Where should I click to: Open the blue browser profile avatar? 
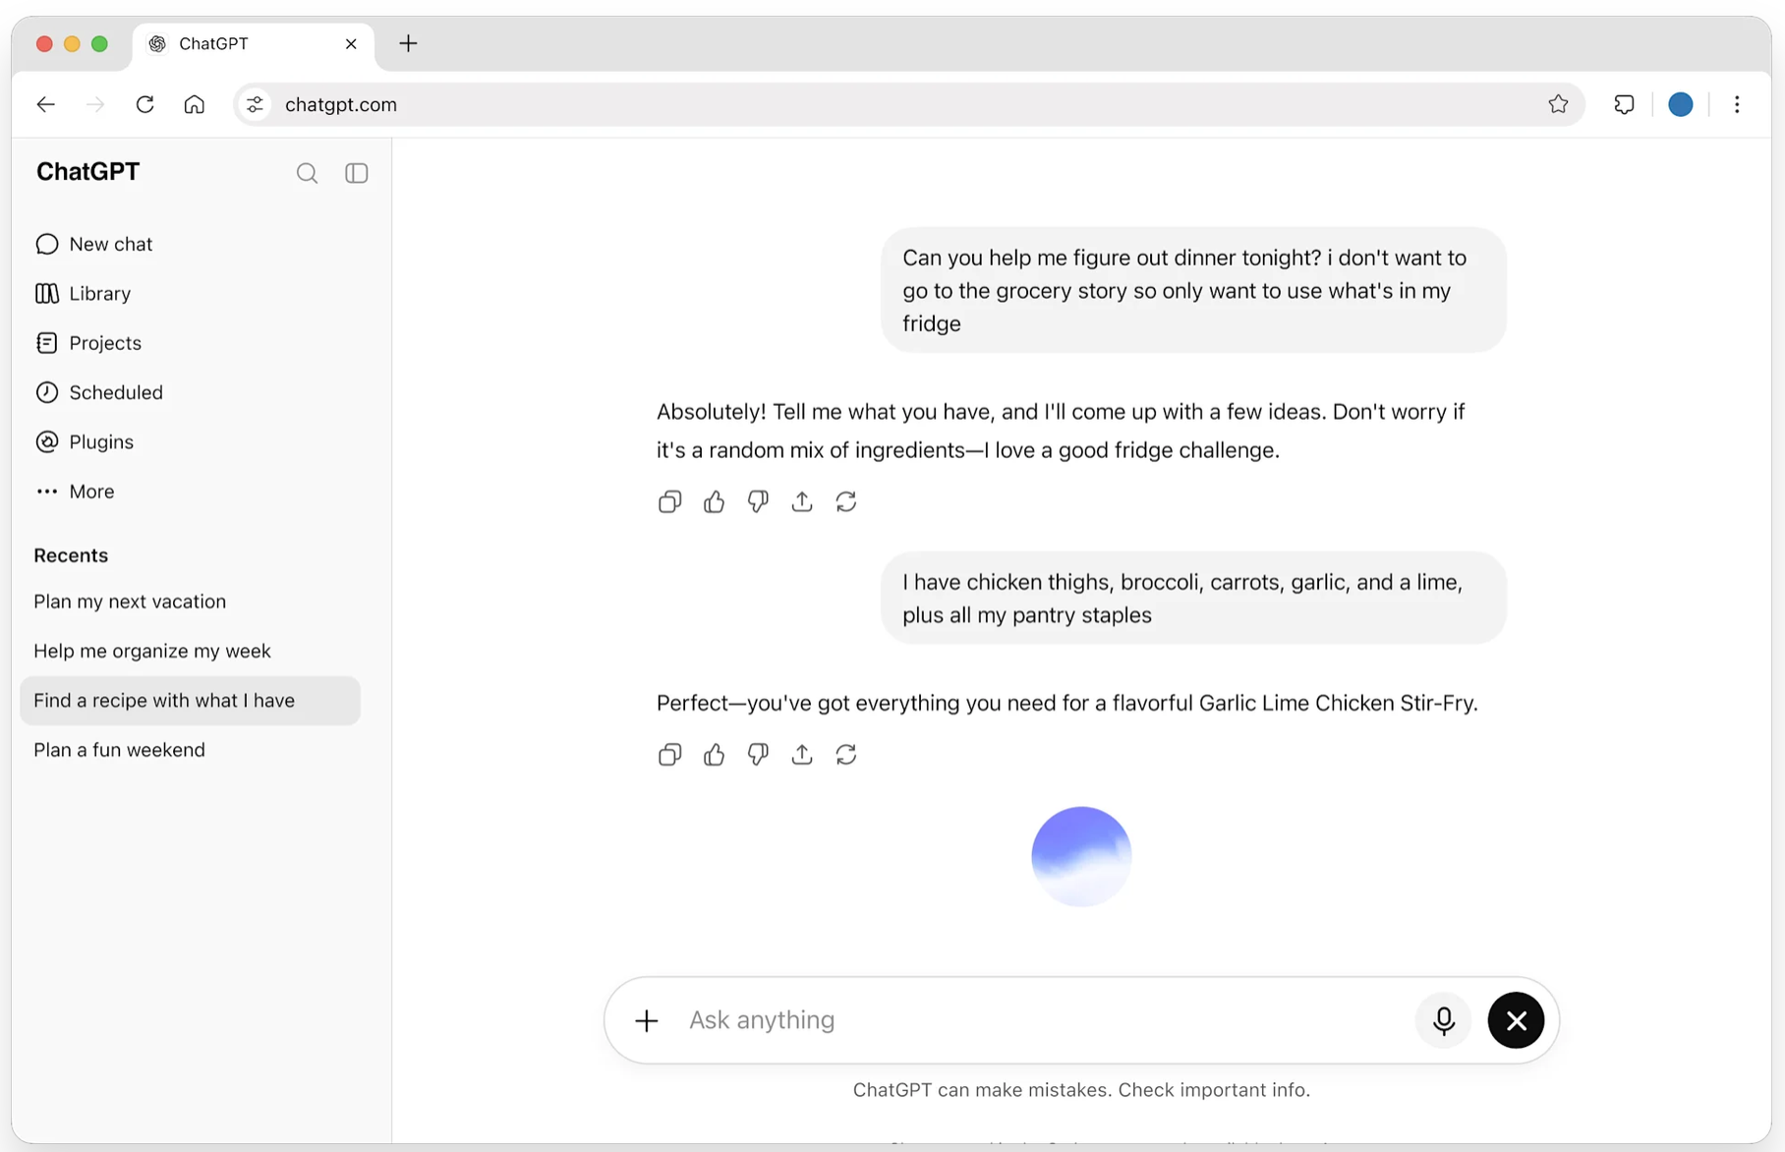click(1681, 104)
